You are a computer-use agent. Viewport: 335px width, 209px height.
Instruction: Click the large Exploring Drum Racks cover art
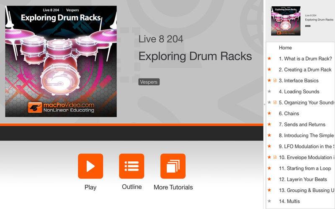[x=61, y=61]
